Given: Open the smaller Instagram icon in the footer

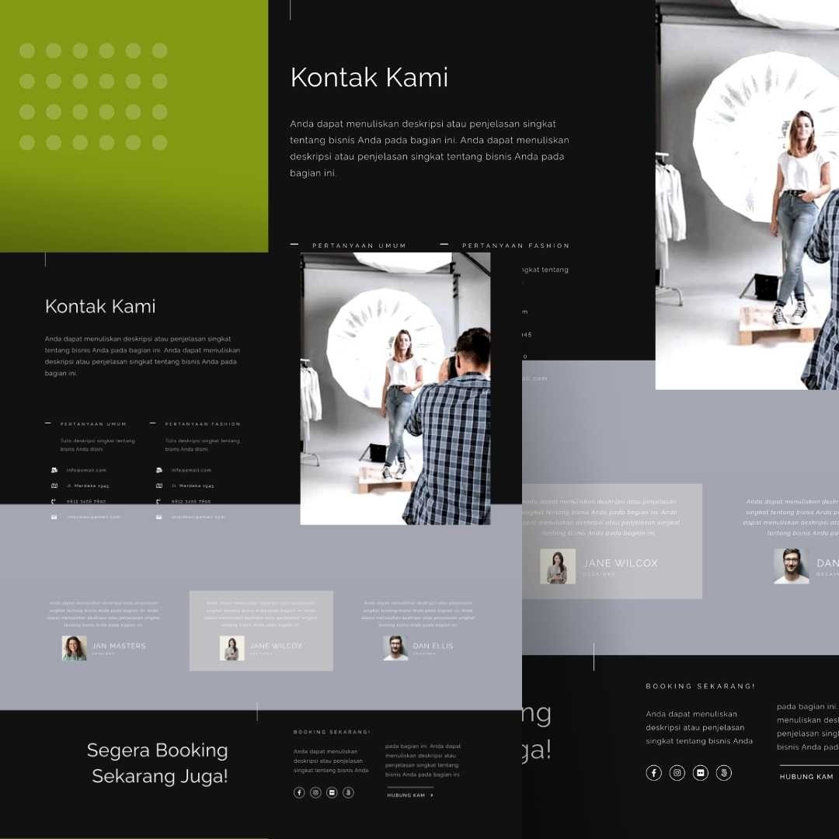Looking at the screenshot, I should click(315, 792).
